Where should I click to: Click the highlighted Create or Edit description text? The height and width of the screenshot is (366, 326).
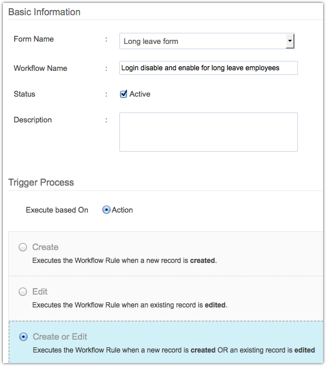174,350
